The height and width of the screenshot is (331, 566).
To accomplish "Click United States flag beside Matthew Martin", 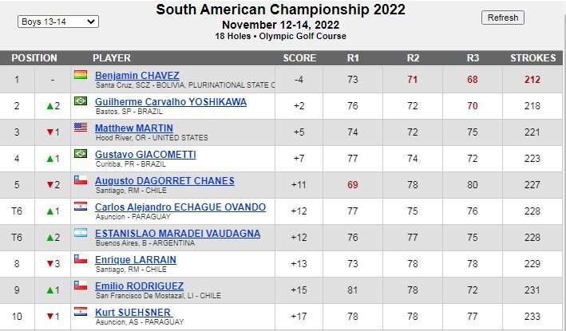I will (x=81, y=128).
